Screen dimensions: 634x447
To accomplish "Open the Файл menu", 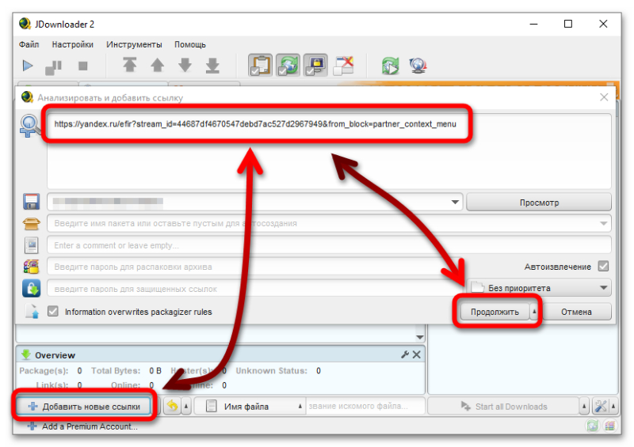I will pyautogui.click(x=29, y=44).
